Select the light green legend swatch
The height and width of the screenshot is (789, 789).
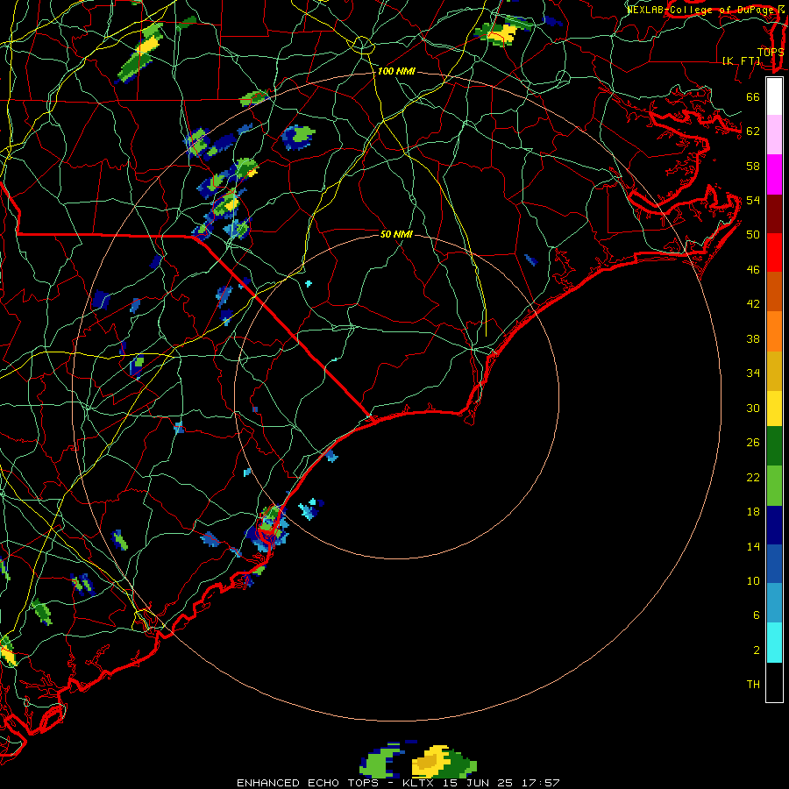[774, 486]
